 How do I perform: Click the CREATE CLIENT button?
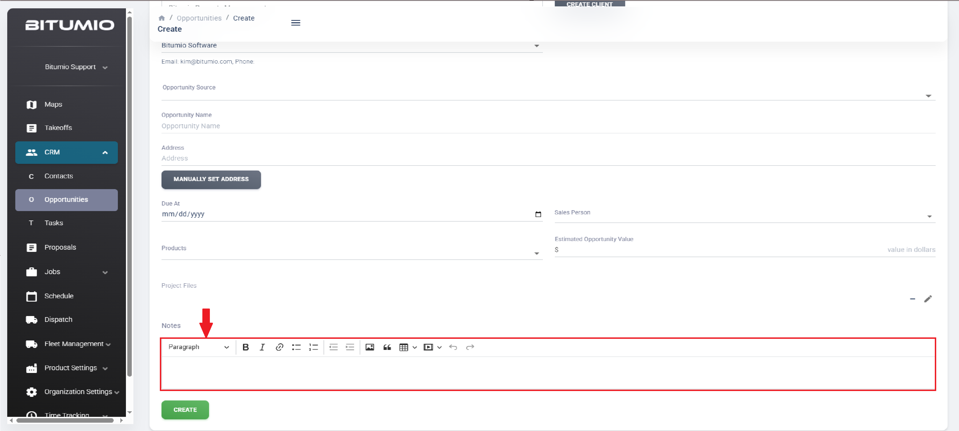[x=590, y=4]
